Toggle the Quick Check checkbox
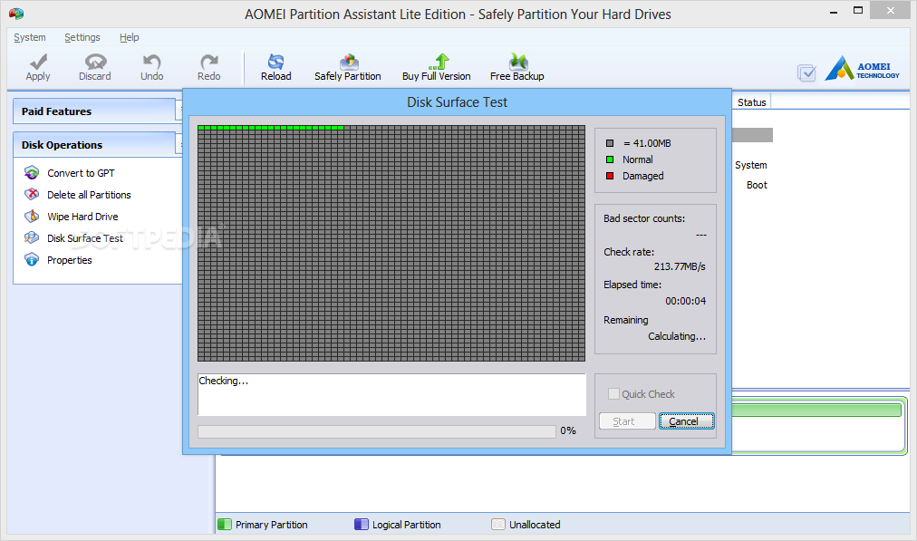 (x=613, y=393)
